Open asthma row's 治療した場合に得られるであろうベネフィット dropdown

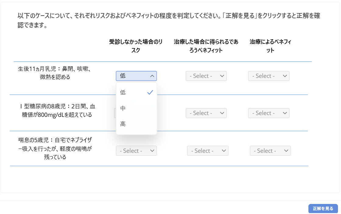click(x=208, y=151)
